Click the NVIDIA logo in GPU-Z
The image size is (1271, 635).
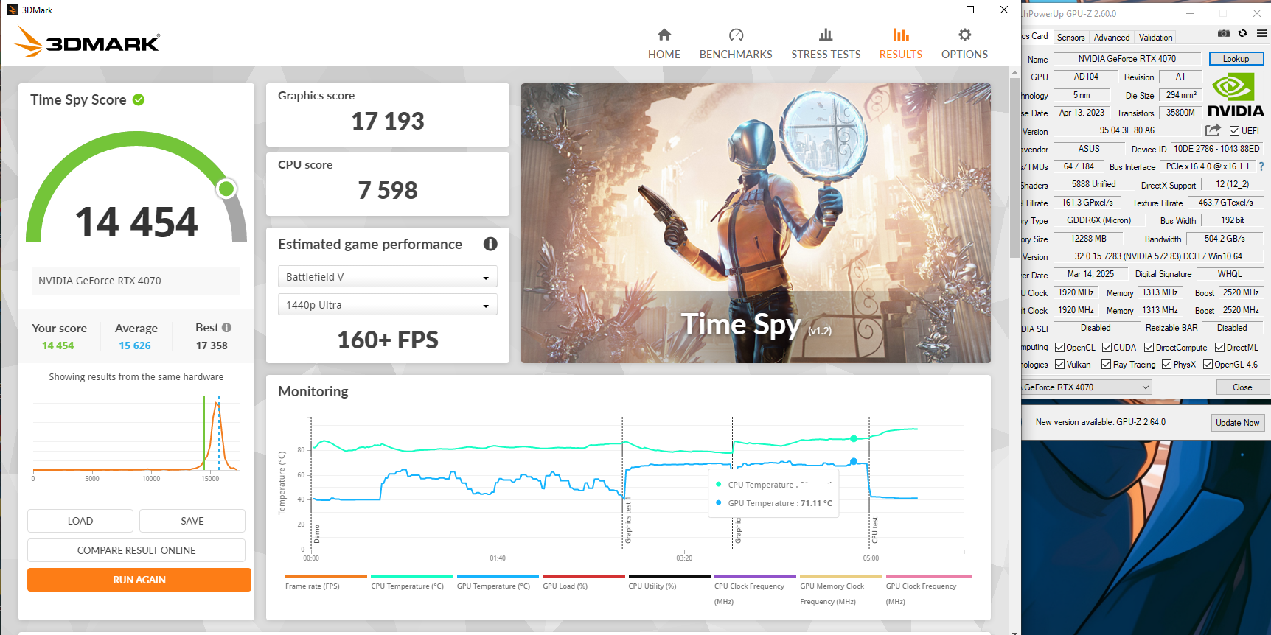1236,95
